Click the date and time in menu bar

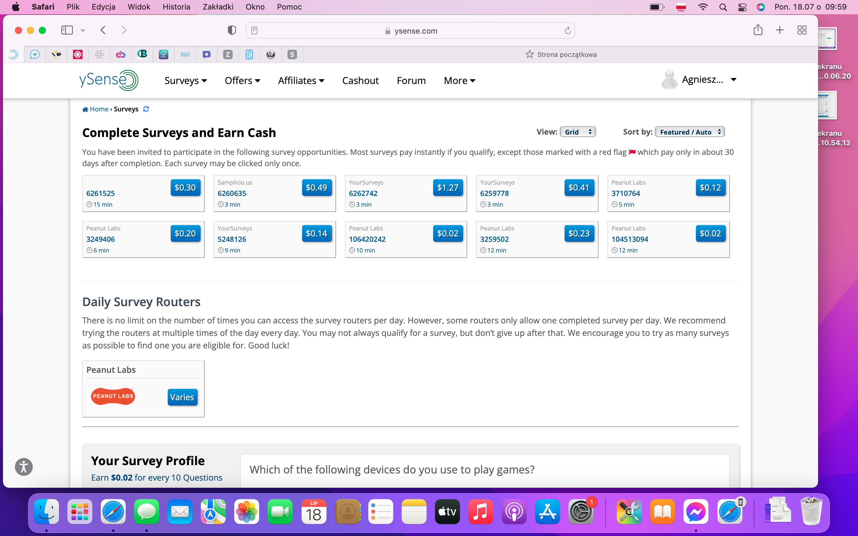811,7
